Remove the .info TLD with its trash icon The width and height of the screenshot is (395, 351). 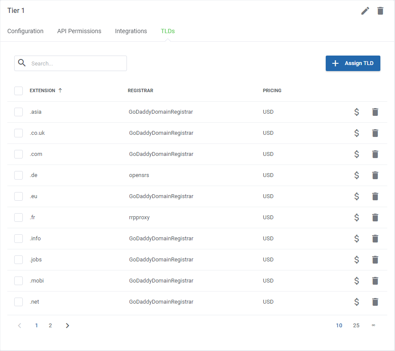click(375, 239)
